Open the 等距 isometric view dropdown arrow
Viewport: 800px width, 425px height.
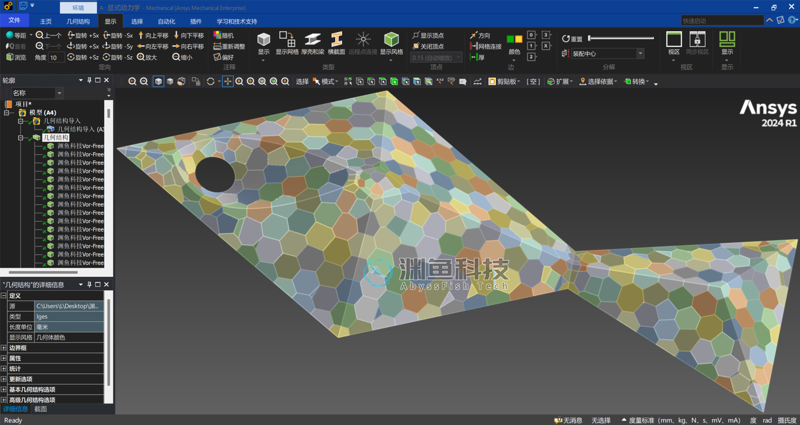tap(31, 35)
